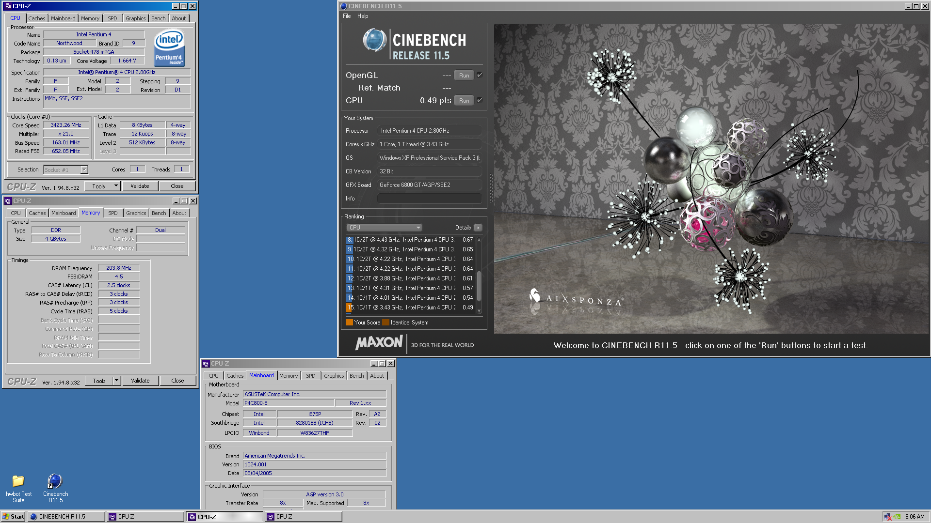Run the CPU benchmark
This screenshot has height=523, width=931.
[x=464, y=101]
